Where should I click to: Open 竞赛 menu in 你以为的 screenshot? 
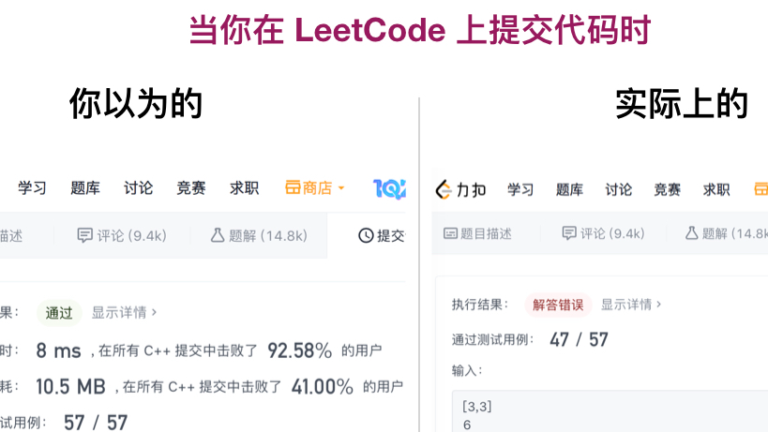tap(191, 188)
